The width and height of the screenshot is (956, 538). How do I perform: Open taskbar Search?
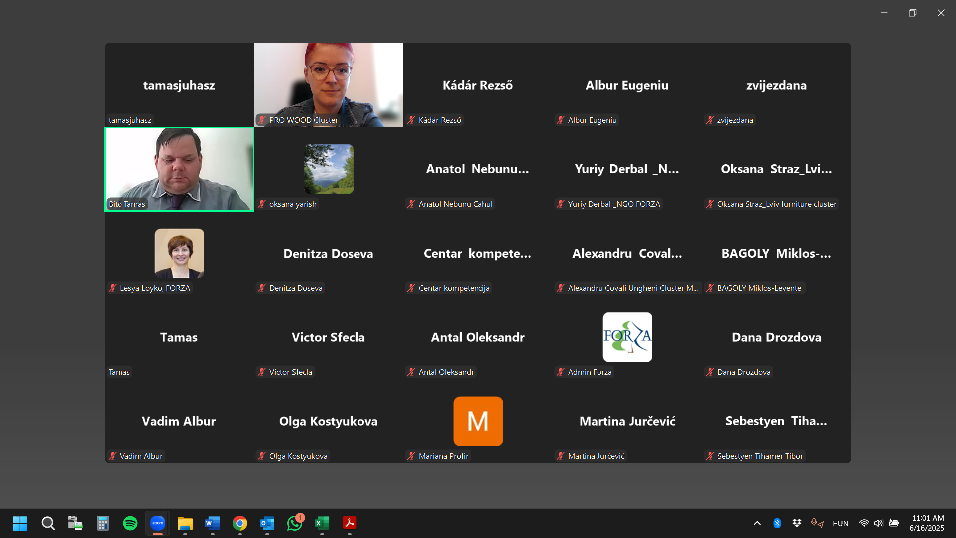[x=48, y=523]
